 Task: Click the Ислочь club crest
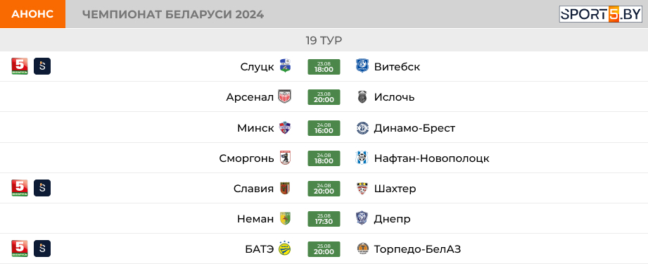pos(362,97)
